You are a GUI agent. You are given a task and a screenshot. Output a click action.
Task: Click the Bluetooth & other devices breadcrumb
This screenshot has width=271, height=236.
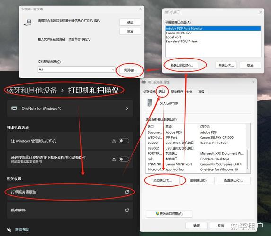[32, 90]
